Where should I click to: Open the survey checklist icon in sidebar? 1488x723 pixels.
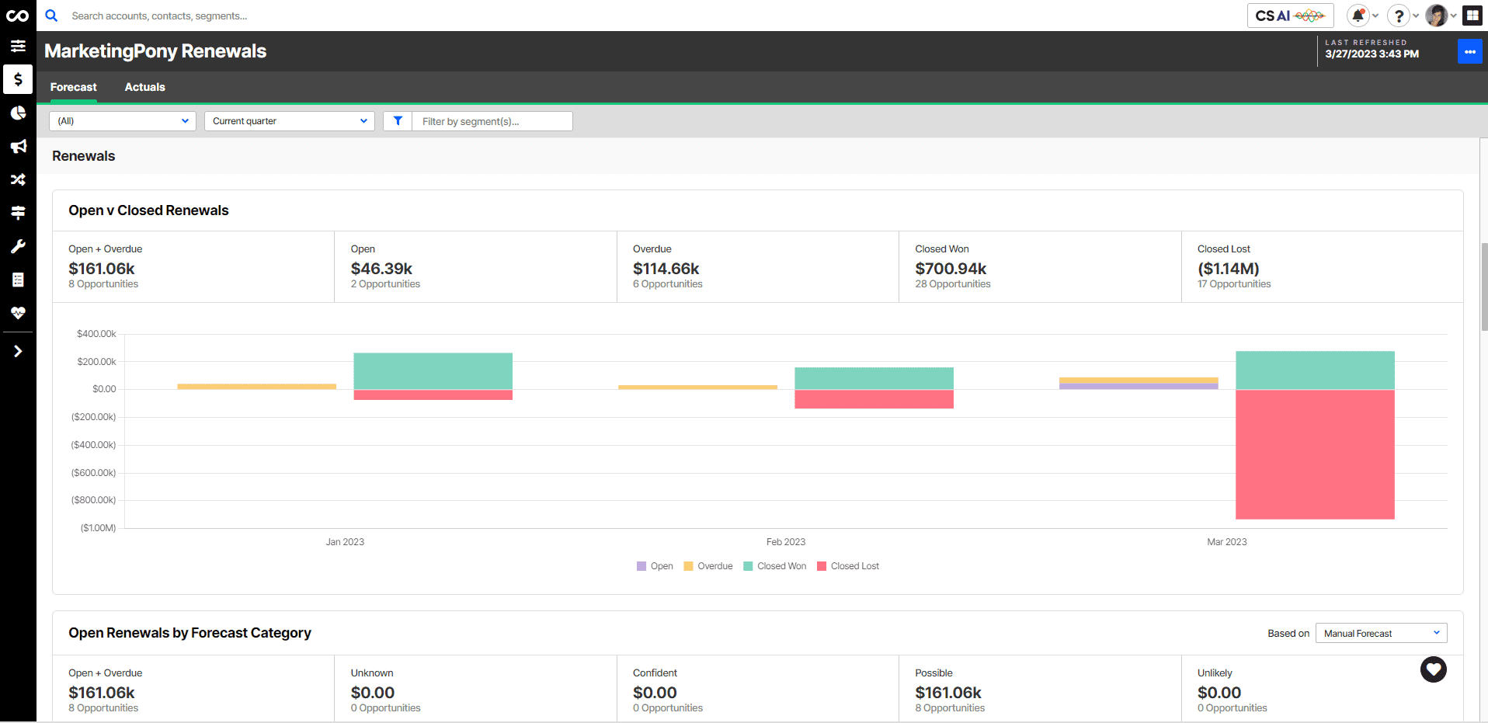[17, 280]
